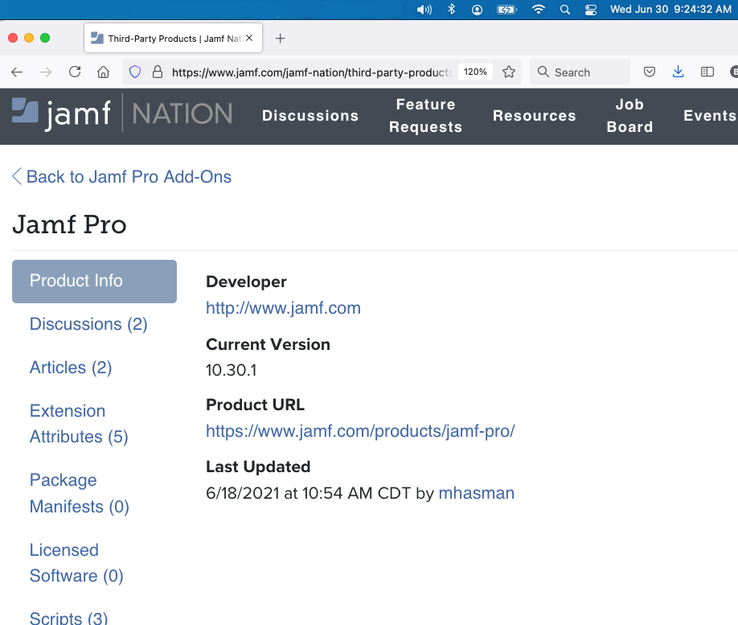738x625 pixels.
Task: Save page to Pocket icon
Action: 650,72
